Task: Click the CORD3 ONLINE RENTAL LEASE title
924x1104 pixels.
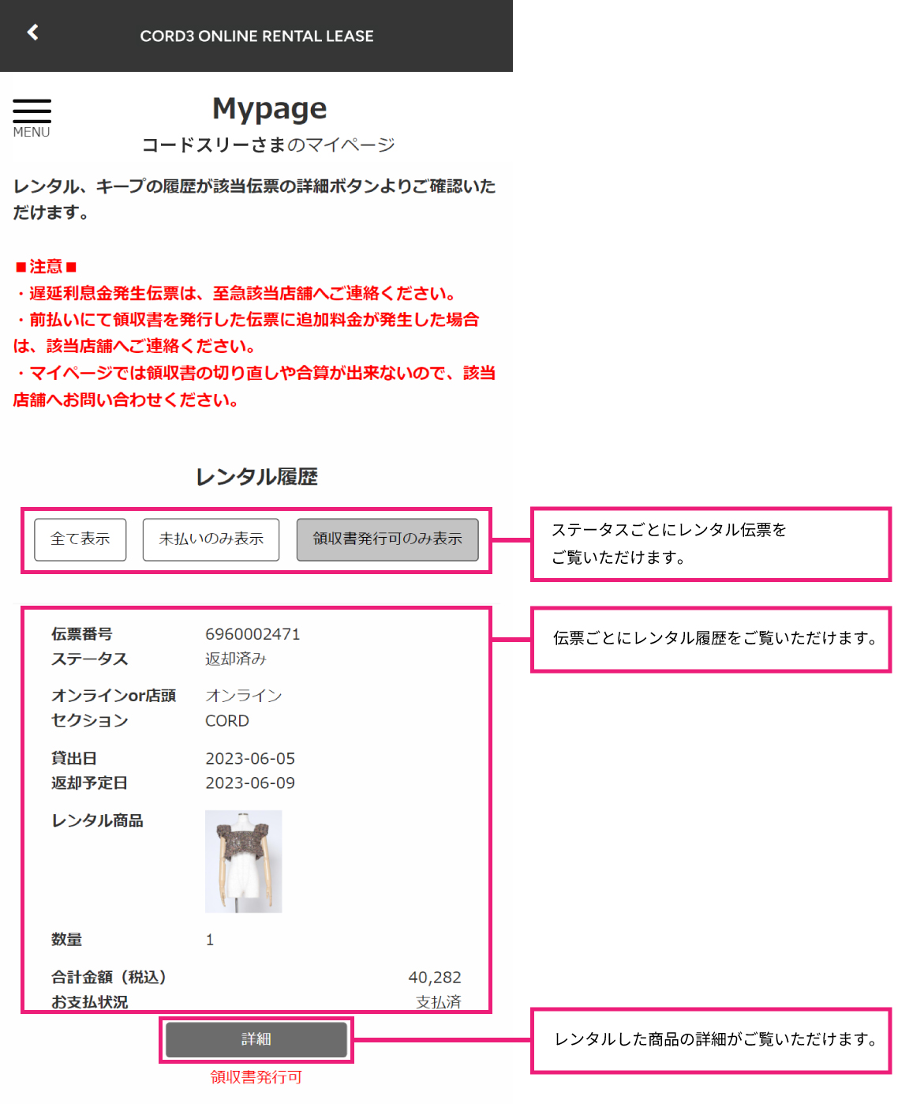Action: pos(256,36)
